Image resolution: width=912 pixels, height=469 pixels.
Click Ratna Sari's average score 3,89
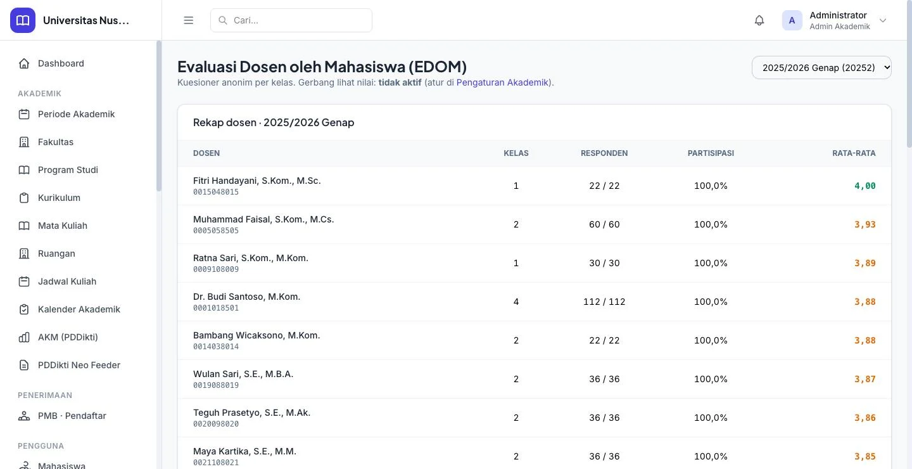click(865, 263)
